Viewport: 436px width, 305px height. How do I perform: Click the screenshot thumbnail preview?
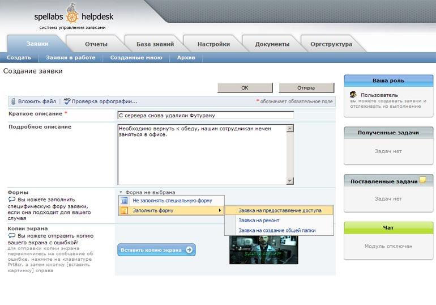pos(264,249)
